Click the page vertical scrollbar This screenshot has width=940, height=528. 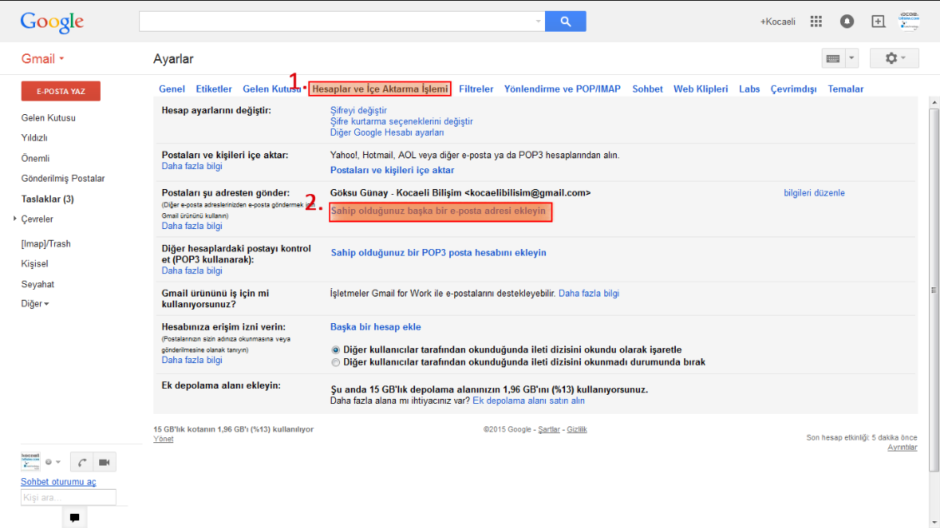pyautogui.click(x=934, y=291)
